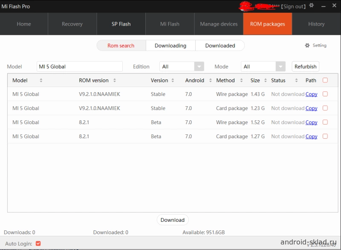Toggle the select-all checkbox in header
The image size is (341, 250).
coord(325,80)
